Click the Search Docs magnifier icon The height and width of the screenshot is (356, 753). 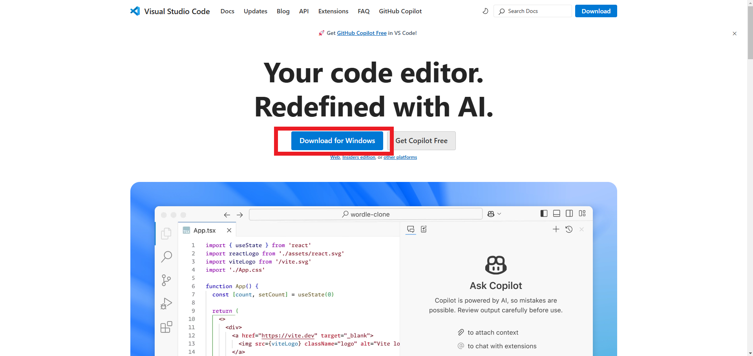click(502, 11)
